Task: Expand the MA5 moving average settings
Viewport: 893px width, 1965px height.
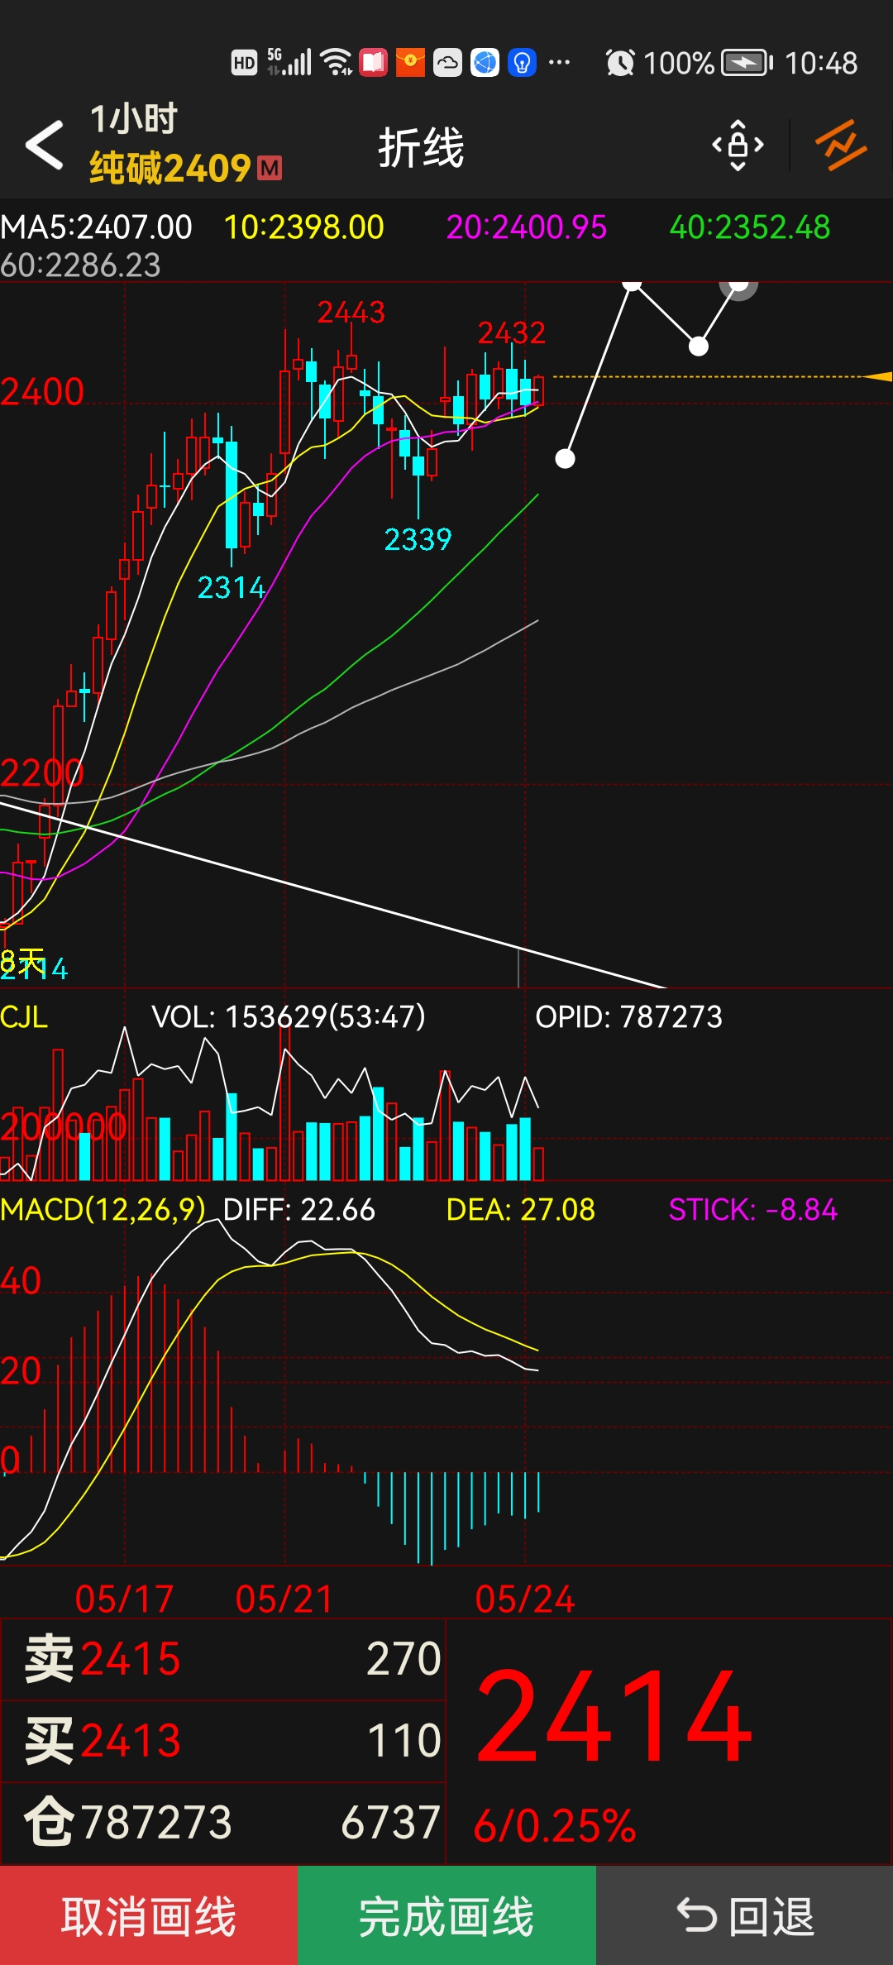Action: 97,227
